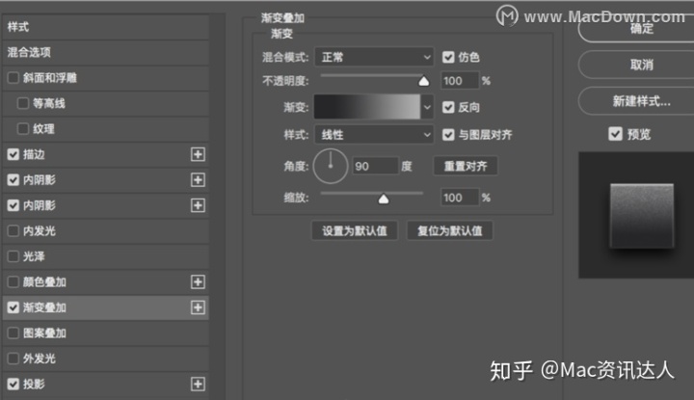Select 渐变叠加 effect row label
Screen dimensions: 694x400
click(x=44, y=307)
